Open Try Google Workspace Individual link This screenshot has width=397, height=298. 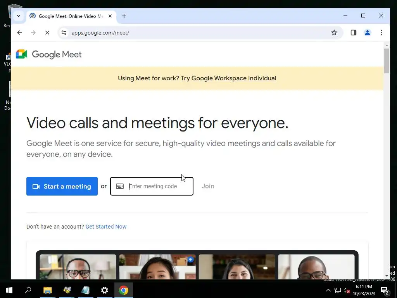(228, 78)
